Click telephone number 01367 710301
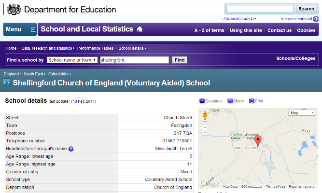 (x=177, y=141)
